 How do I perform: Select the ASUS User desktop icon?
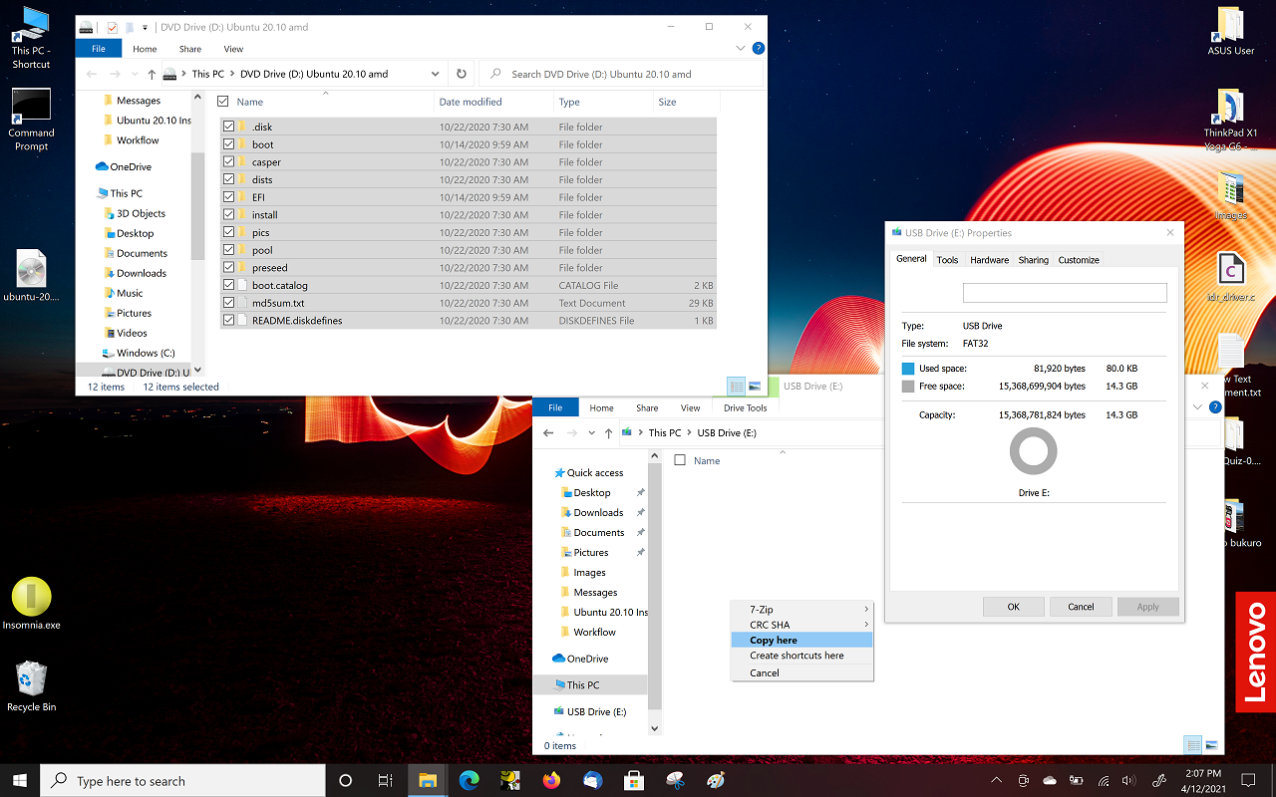[x=1231, y=31]
